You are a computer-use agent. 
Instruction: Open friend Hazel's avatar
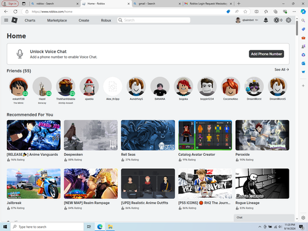(42, 86)
